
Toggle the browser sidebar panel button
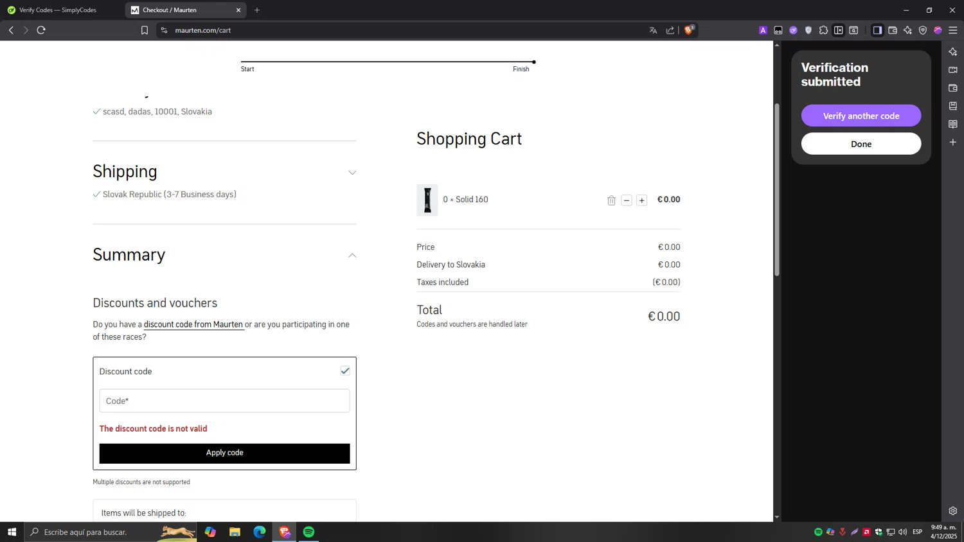pyautogui.click(x=877, y=30)
